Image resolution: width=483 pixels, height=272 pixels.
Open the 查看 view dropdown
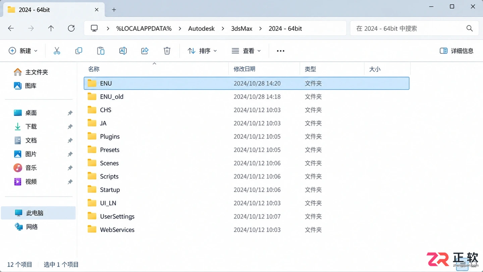tap(246, 51)
